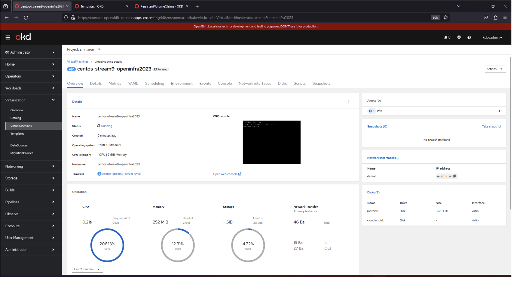Click the recent browsing icon before the tabs
This screenshot has height=282, width=512.
click(6, 6)
